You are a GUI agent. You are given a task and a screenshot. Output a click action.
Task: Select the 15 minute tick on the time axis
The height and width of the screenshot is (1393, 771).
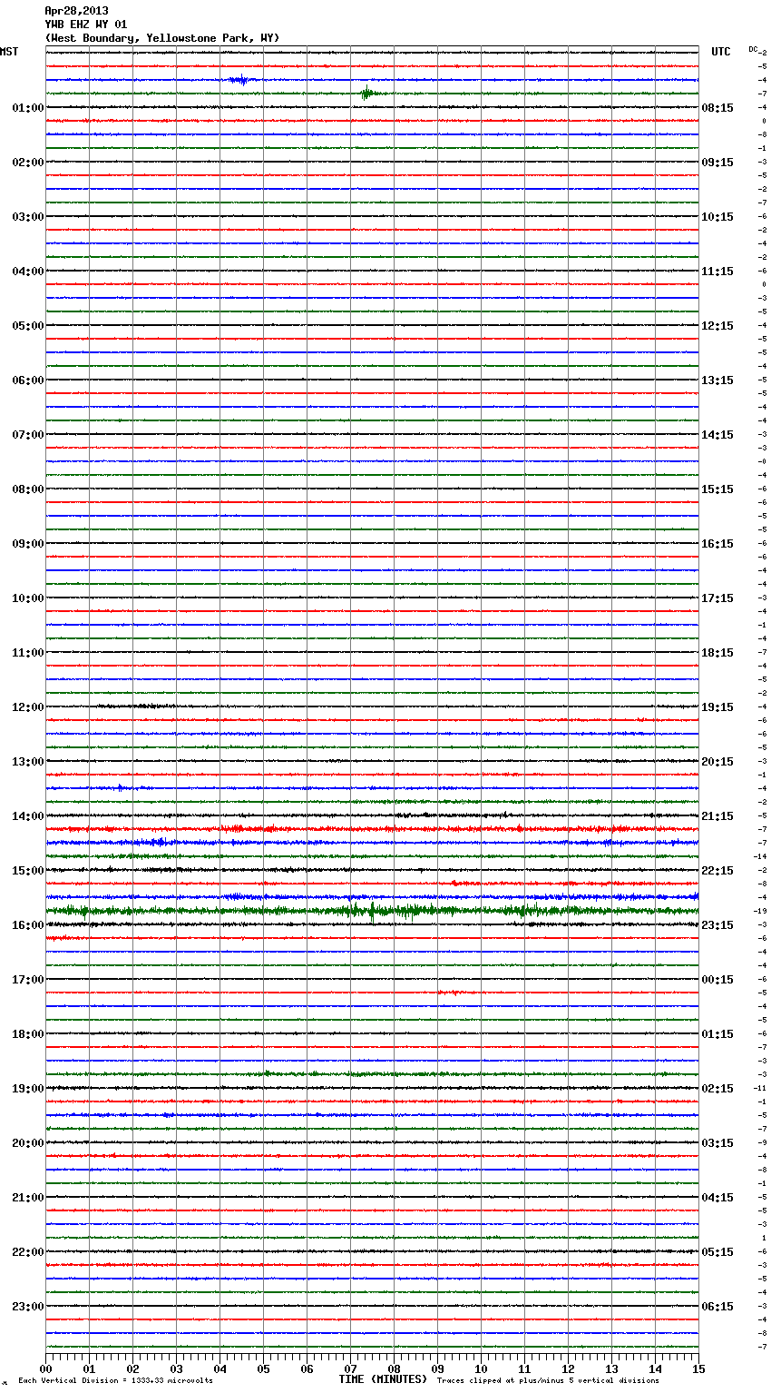click(x=698, y=1368)
